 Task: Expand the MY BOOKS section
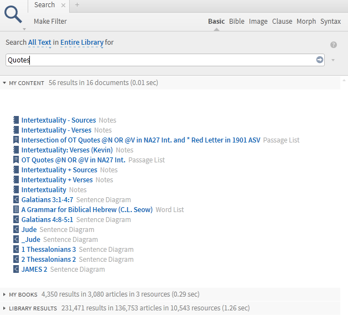click(4, 294)
